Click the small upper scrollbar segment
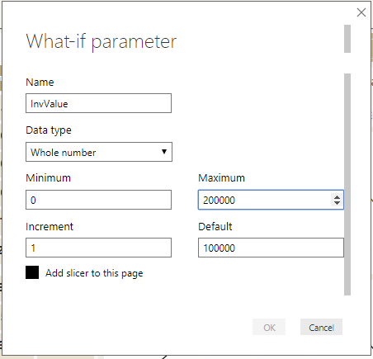The image size is (373, 359). 347,39
